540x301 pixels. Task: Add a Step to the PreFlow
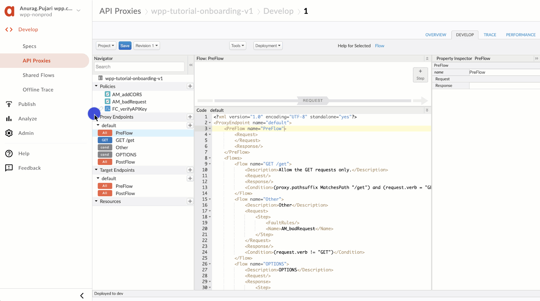420,75
